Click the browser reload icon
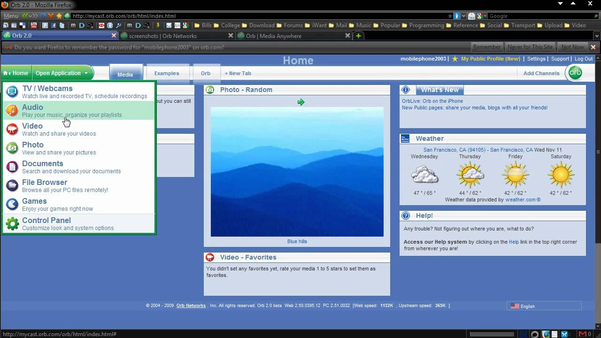Image resolution: width=601 pixels, height=338 pixels. [x=43, y=16]
